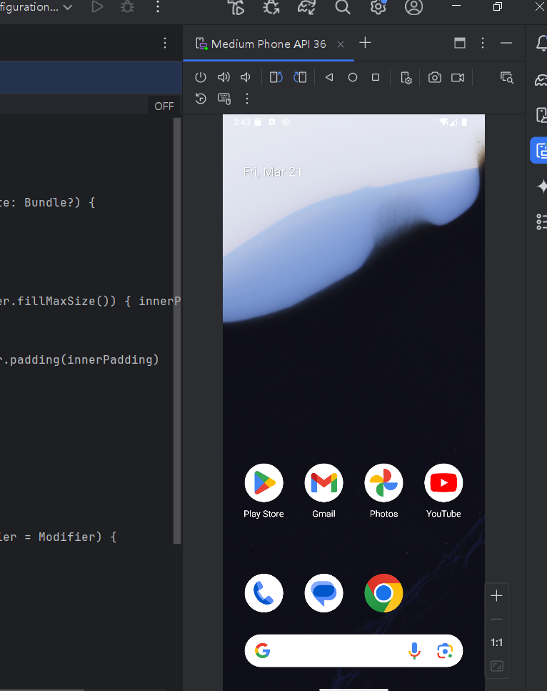Screen dimensions: 547x691
Task: Close the Medium Phone API 36 tab
Action: tap(341, 44)
